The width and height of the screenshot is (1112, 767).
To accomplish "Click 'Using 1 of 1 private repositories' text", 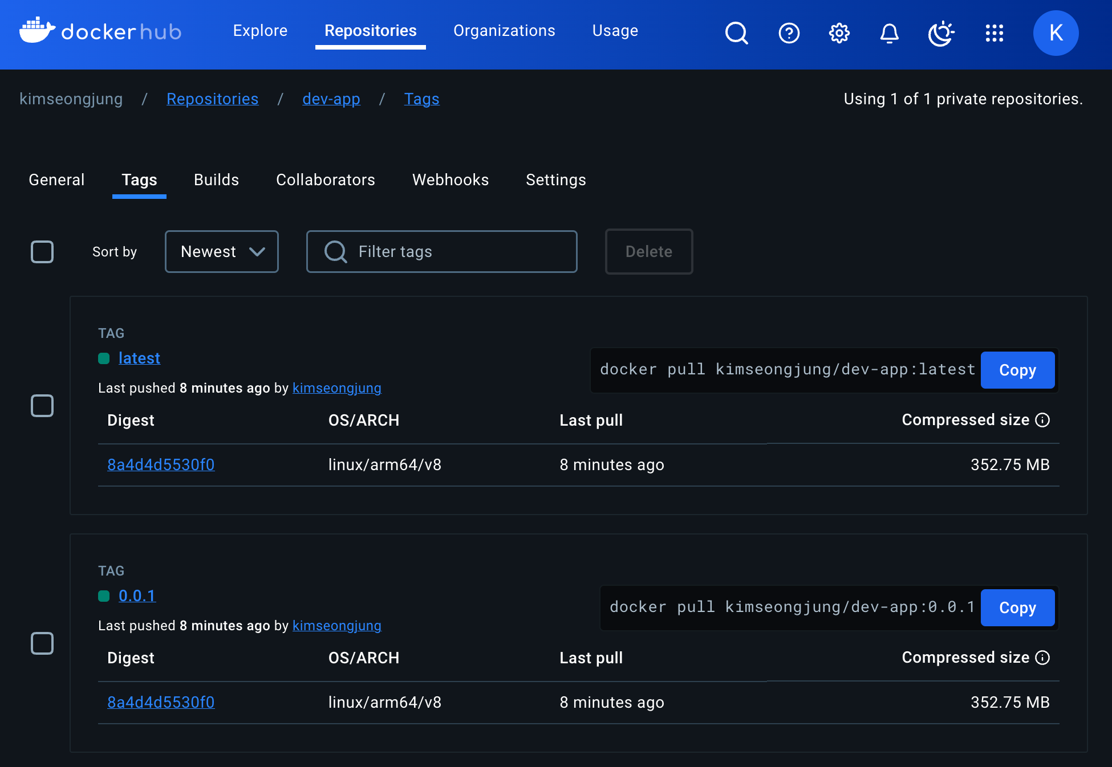I will point(963,99).
